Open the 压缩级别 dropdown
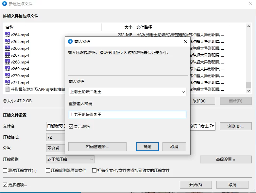 pyautogui.click(x=70, y=159)
